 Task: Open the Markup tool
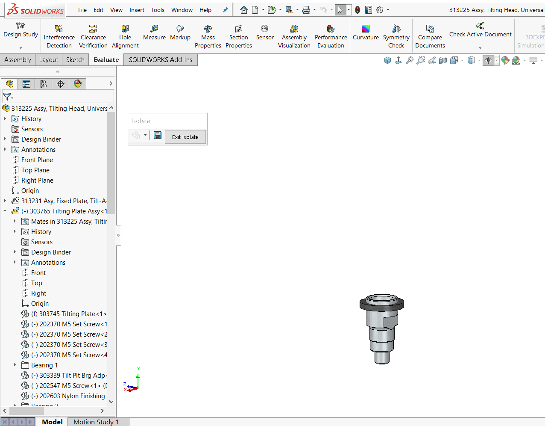tap(180, 33)
